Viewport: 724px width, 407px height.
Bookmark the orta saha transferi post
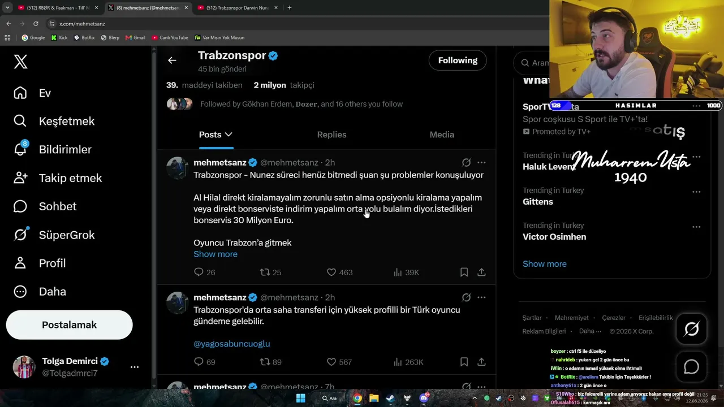(x=464, y=362)
